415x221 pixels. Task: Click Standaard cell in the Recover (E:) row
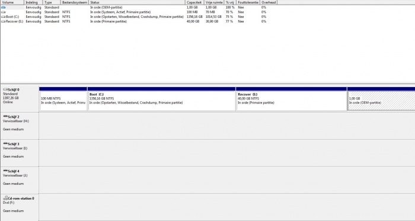click(x=52, y=21)
